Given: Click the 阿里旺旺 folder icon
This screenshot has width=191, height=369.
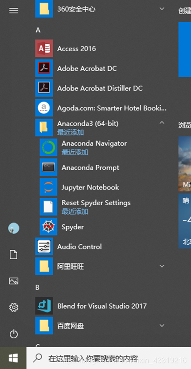Looking at the screenshot, I should coord(44,266).
